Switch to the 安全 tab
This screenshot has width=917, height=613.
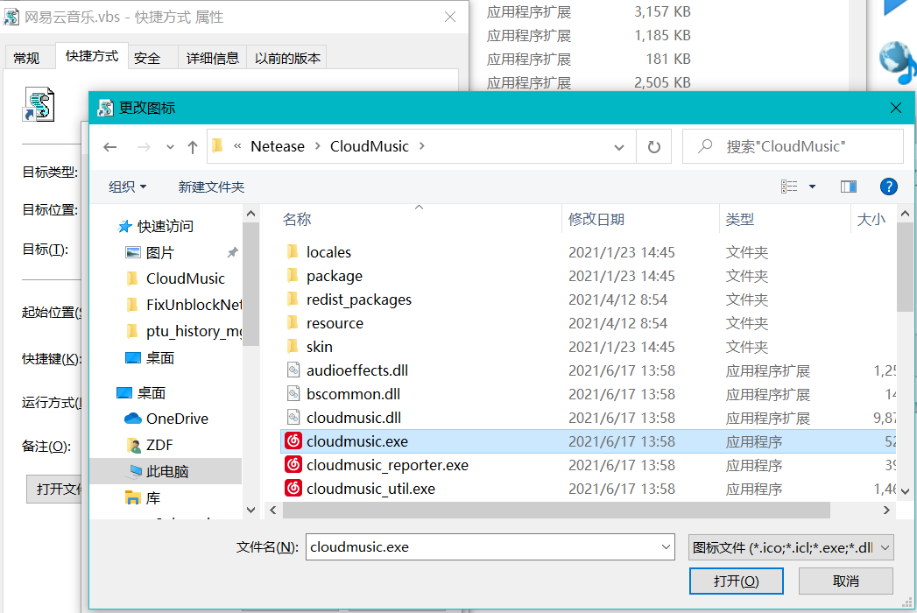click(147, 58)
